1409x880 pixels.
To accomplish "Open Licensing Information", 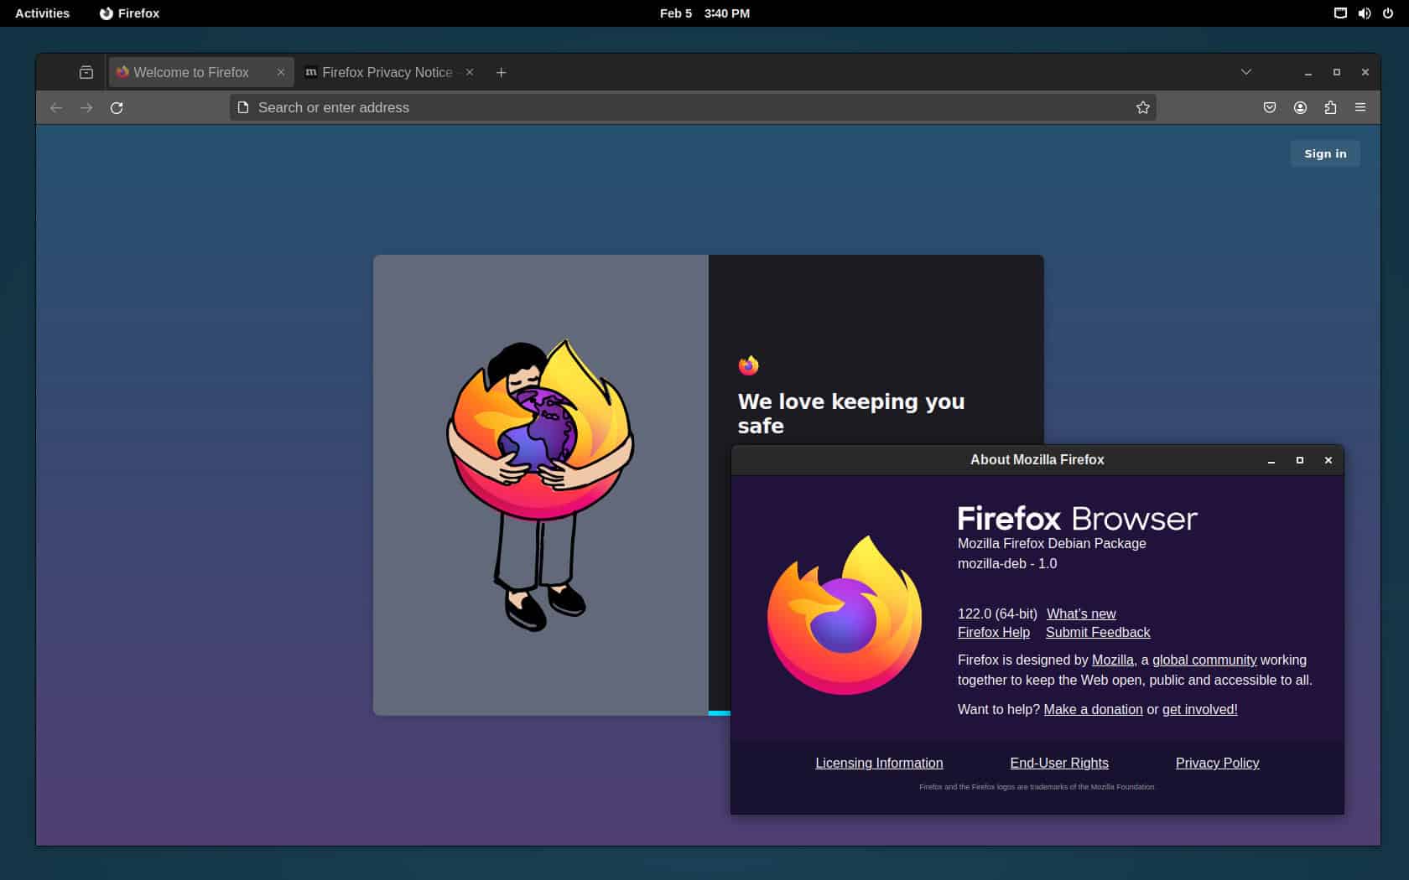I will [x=879, y=763].
